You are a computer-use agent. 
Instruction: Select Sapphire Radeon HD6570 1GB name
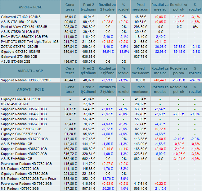pos(24,119)
